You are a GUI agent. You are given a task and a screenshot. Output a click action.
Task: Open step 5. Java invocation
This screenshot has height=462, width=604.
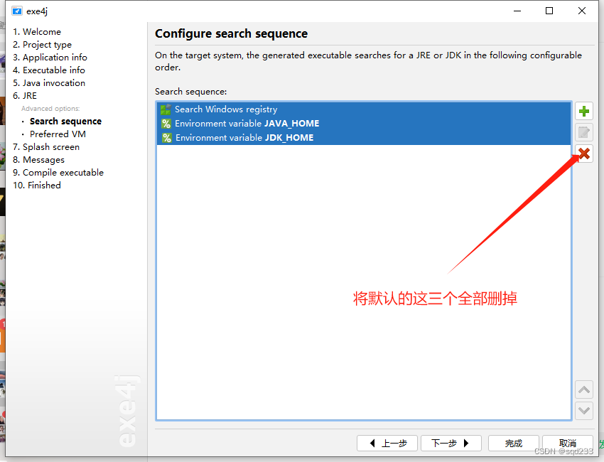click(49, 83)
